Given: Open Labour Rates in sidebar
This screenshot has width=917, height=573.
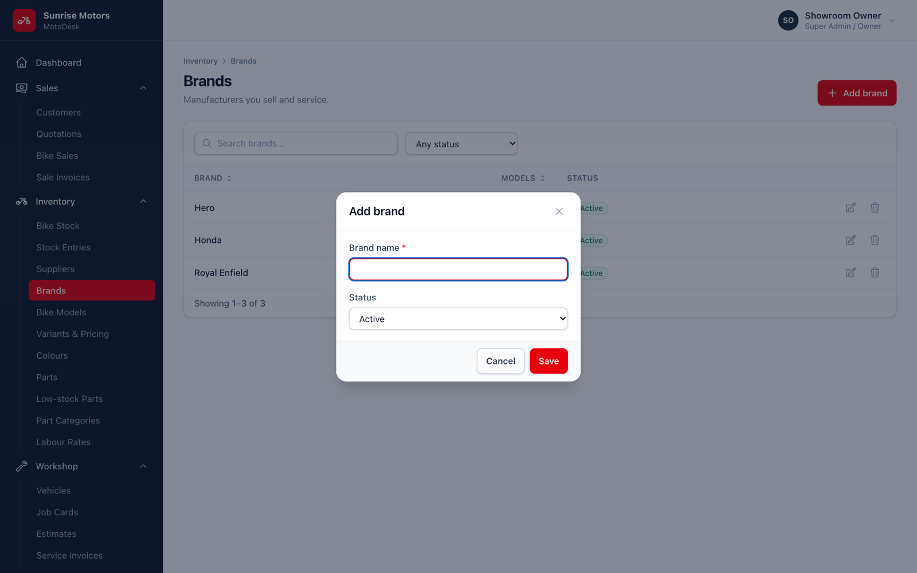Looking at the screenshot, I should (63, 442).
